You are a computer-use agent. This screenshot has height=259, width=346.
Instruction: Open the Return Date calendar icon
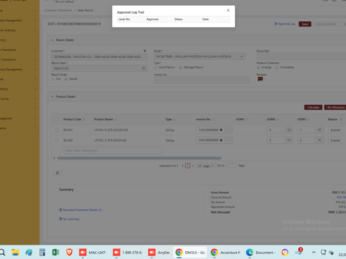tap(143, 68)
